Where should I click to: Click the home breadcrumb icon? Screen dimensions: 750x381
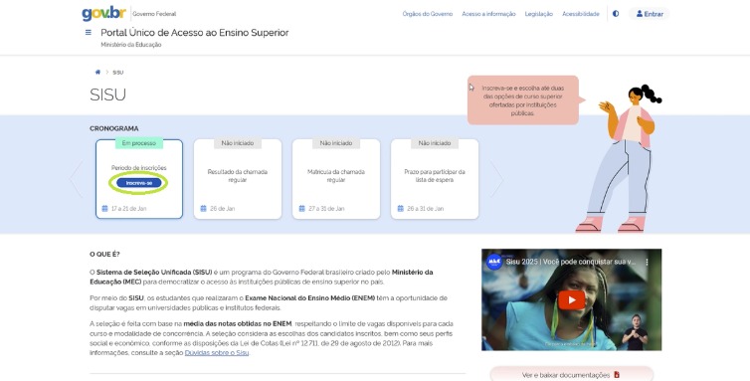point(97,73)
